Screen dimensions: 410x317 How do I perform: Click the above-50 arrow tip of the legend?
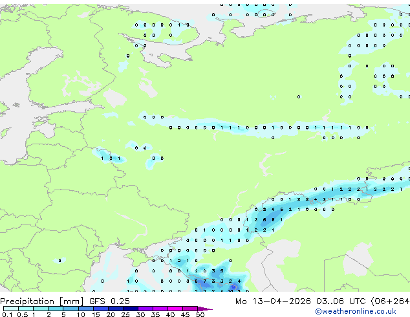206,309
